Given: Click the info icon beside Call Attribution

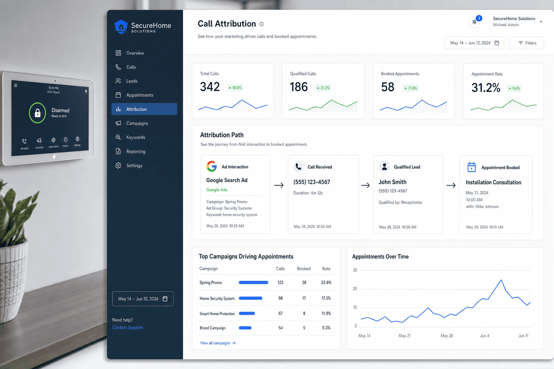Looking at the screenshot, I should click(261, 24).
